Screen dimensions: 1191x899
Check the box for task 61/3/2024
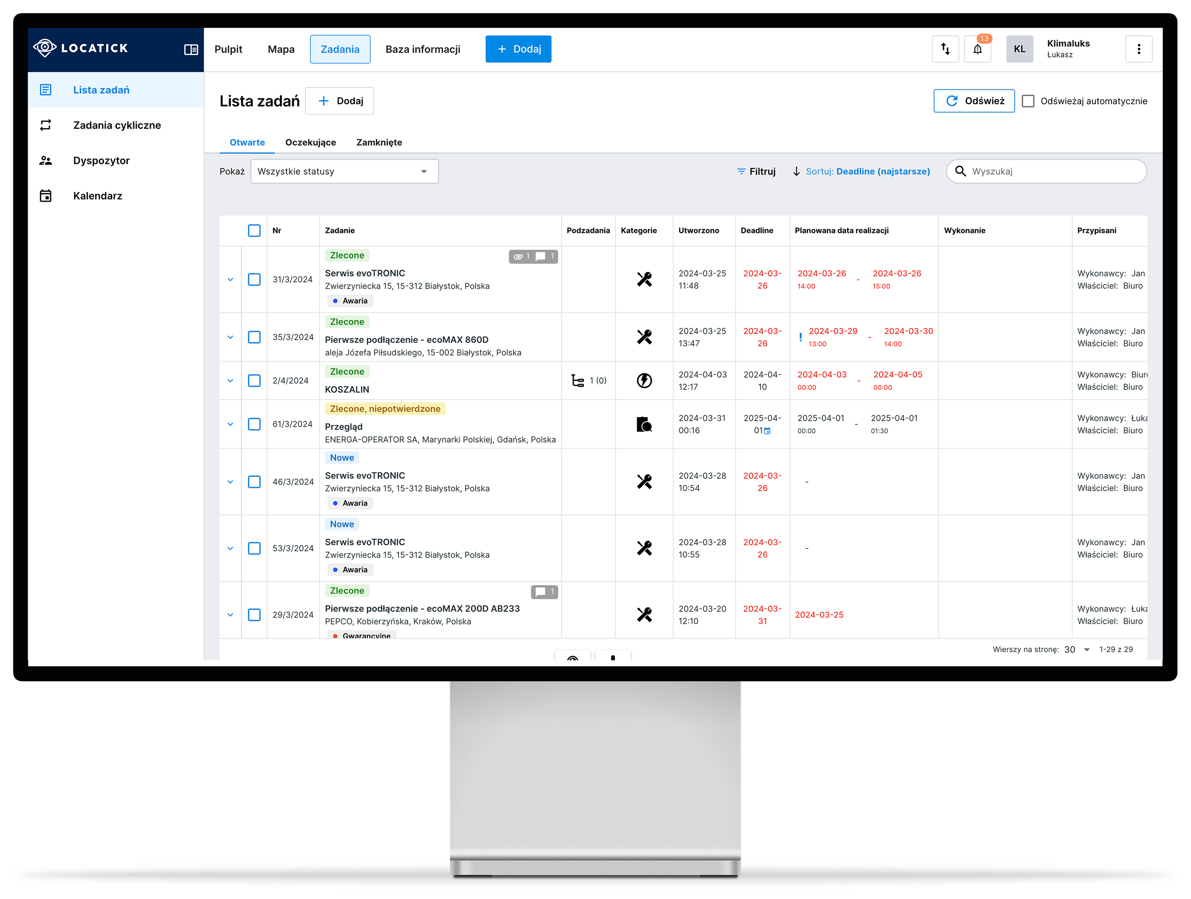[x=254, y=424]
